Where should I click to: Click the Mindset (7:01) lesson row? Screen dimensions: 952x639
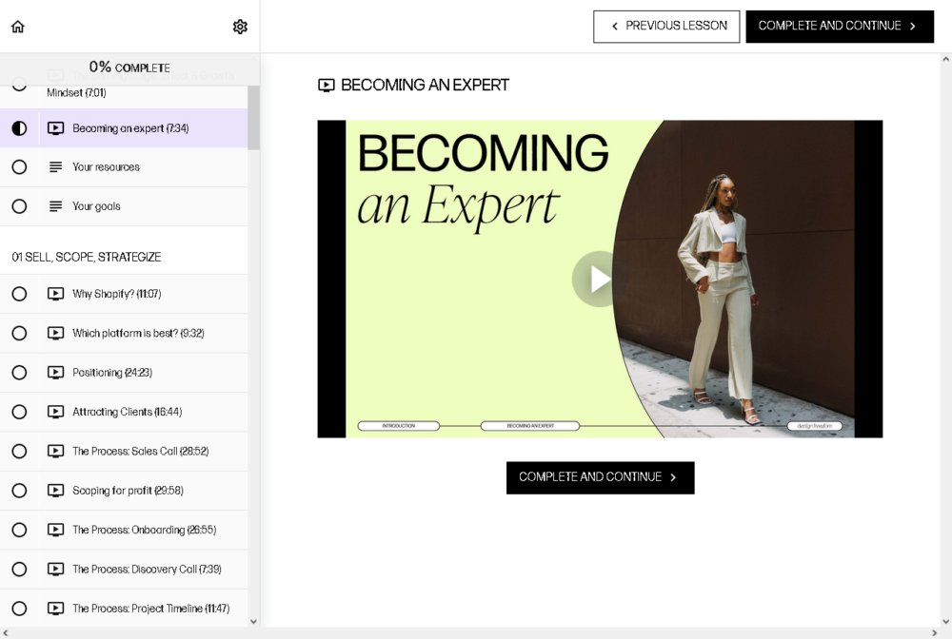pos(124,93)
